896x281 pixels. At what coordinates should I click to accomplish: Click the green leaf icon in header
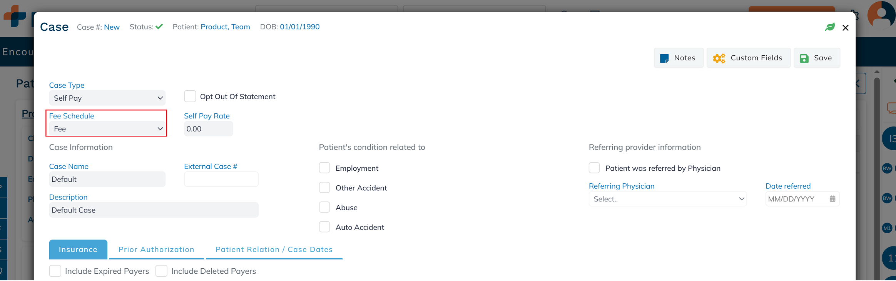point(830,27)
